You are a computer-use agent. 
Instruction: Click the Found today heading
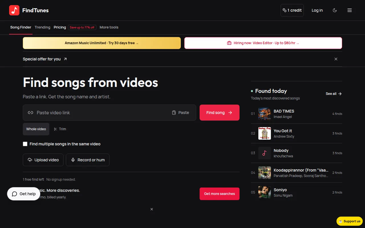coord(271,91)
